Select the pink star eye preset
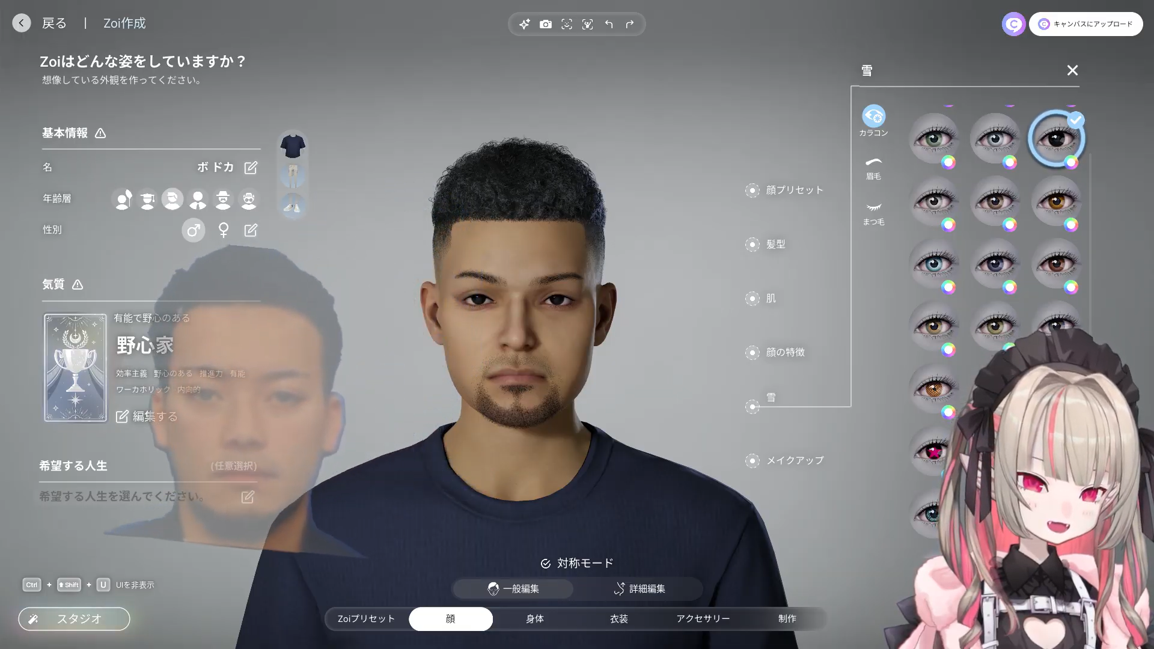The image size is (1154, 649). (x=932, y=451)
